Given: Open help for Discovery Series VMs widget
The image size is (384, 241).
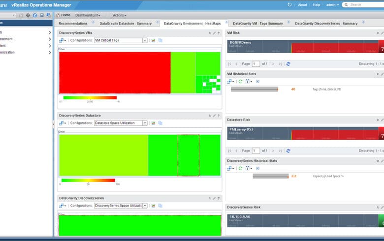Looking at the screenshot, I should [x=219, y=33].
